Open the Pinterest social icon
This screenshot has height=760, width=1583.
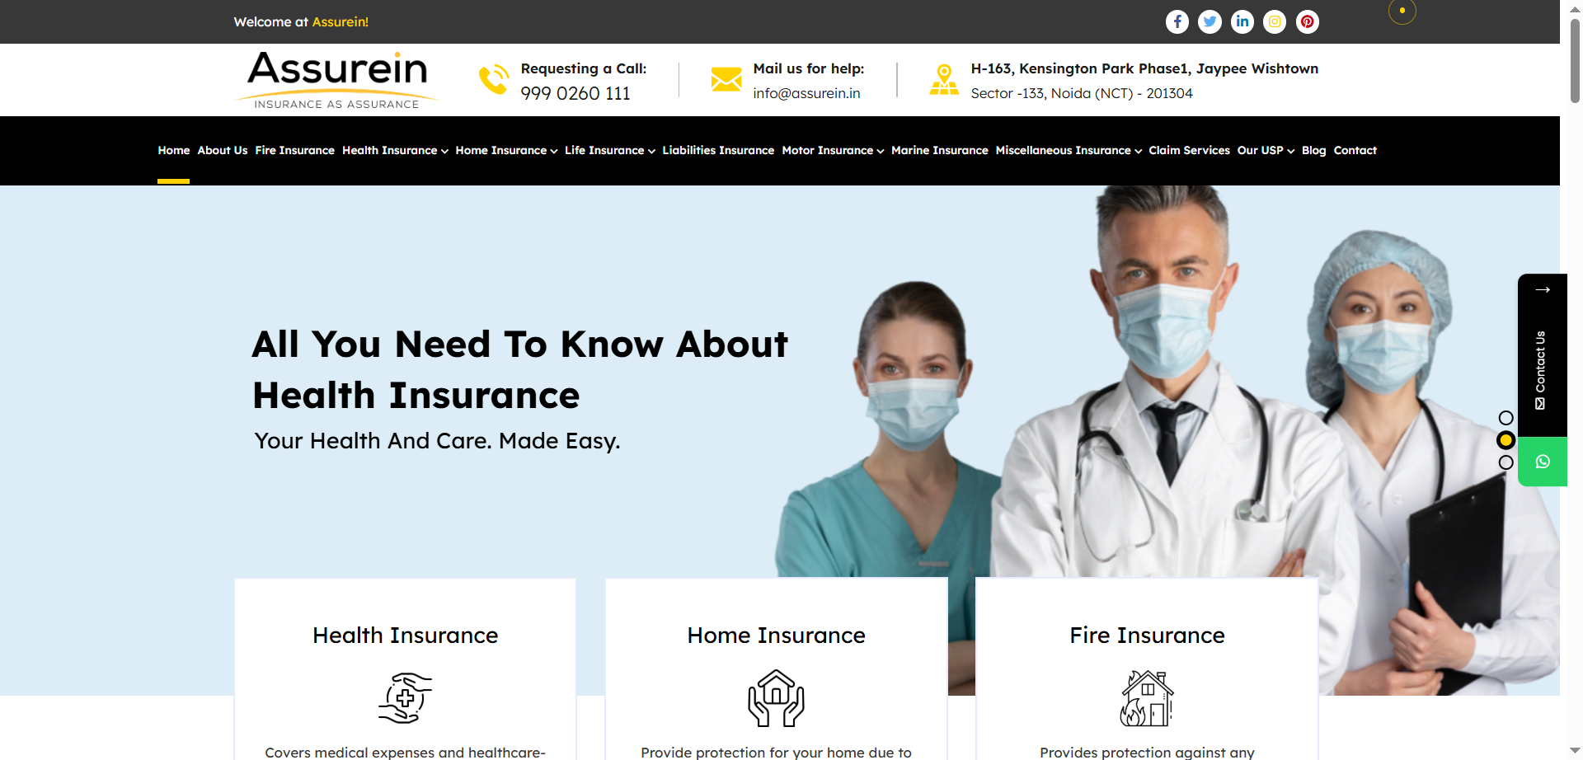(x=1308, y=22)
